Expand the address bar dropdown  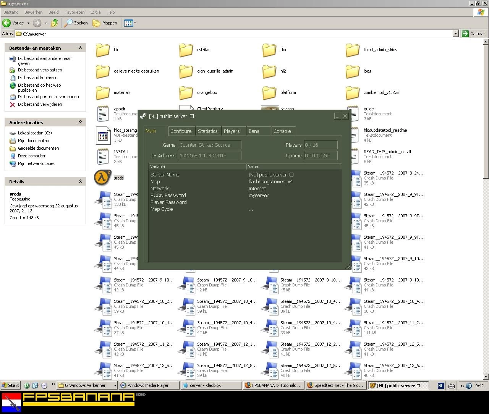pos(455,34)
